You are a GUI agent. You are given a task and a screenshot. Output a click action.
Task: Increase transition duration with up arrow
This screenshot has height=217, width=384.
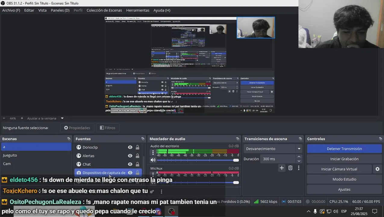point(299,157)
